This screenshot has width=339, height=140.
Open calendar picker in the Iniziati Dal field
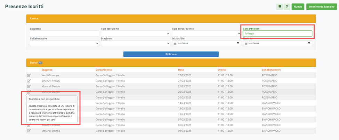(238, 43)
